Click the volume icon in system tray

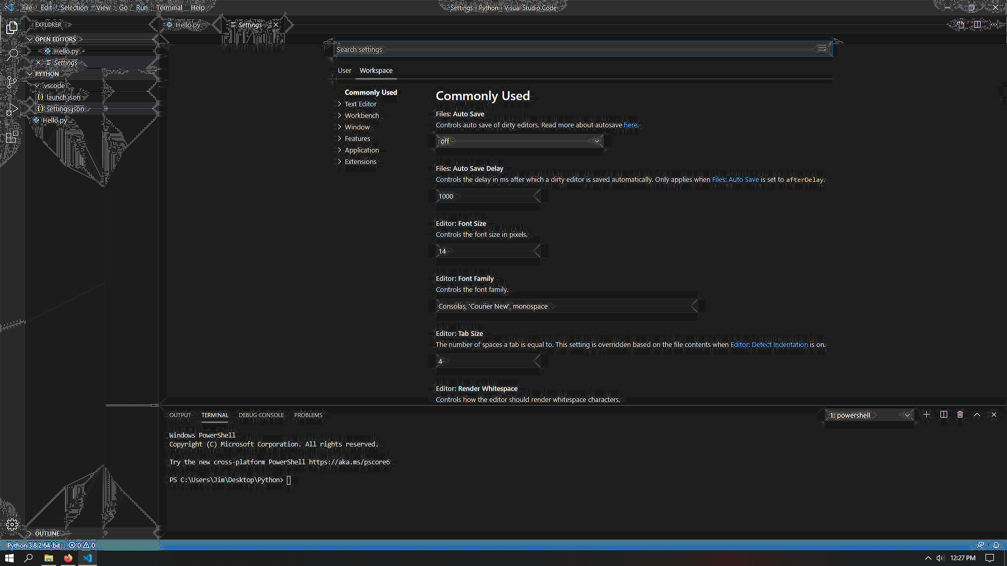pos(940,558)
